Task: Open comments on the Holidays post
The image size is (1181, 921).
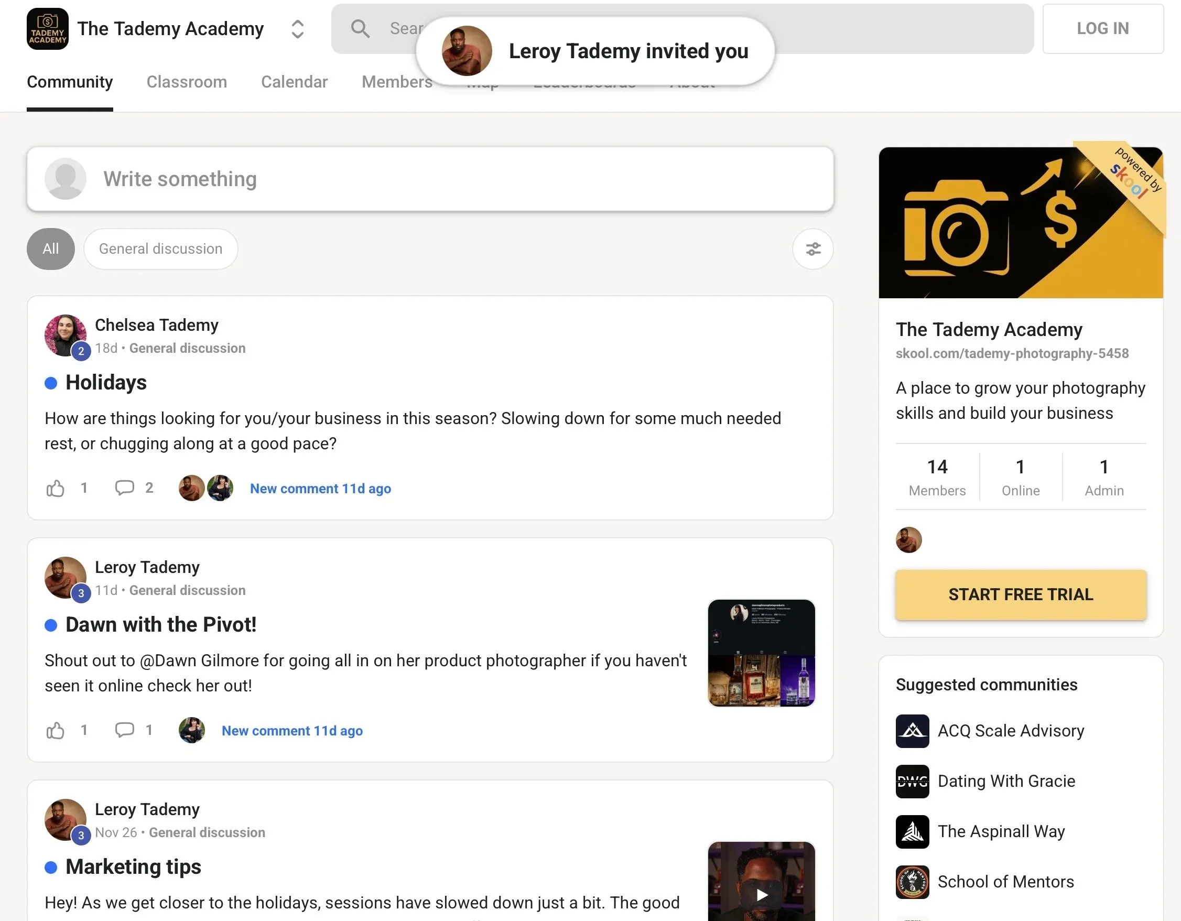Action: click(x=124, y=488)
